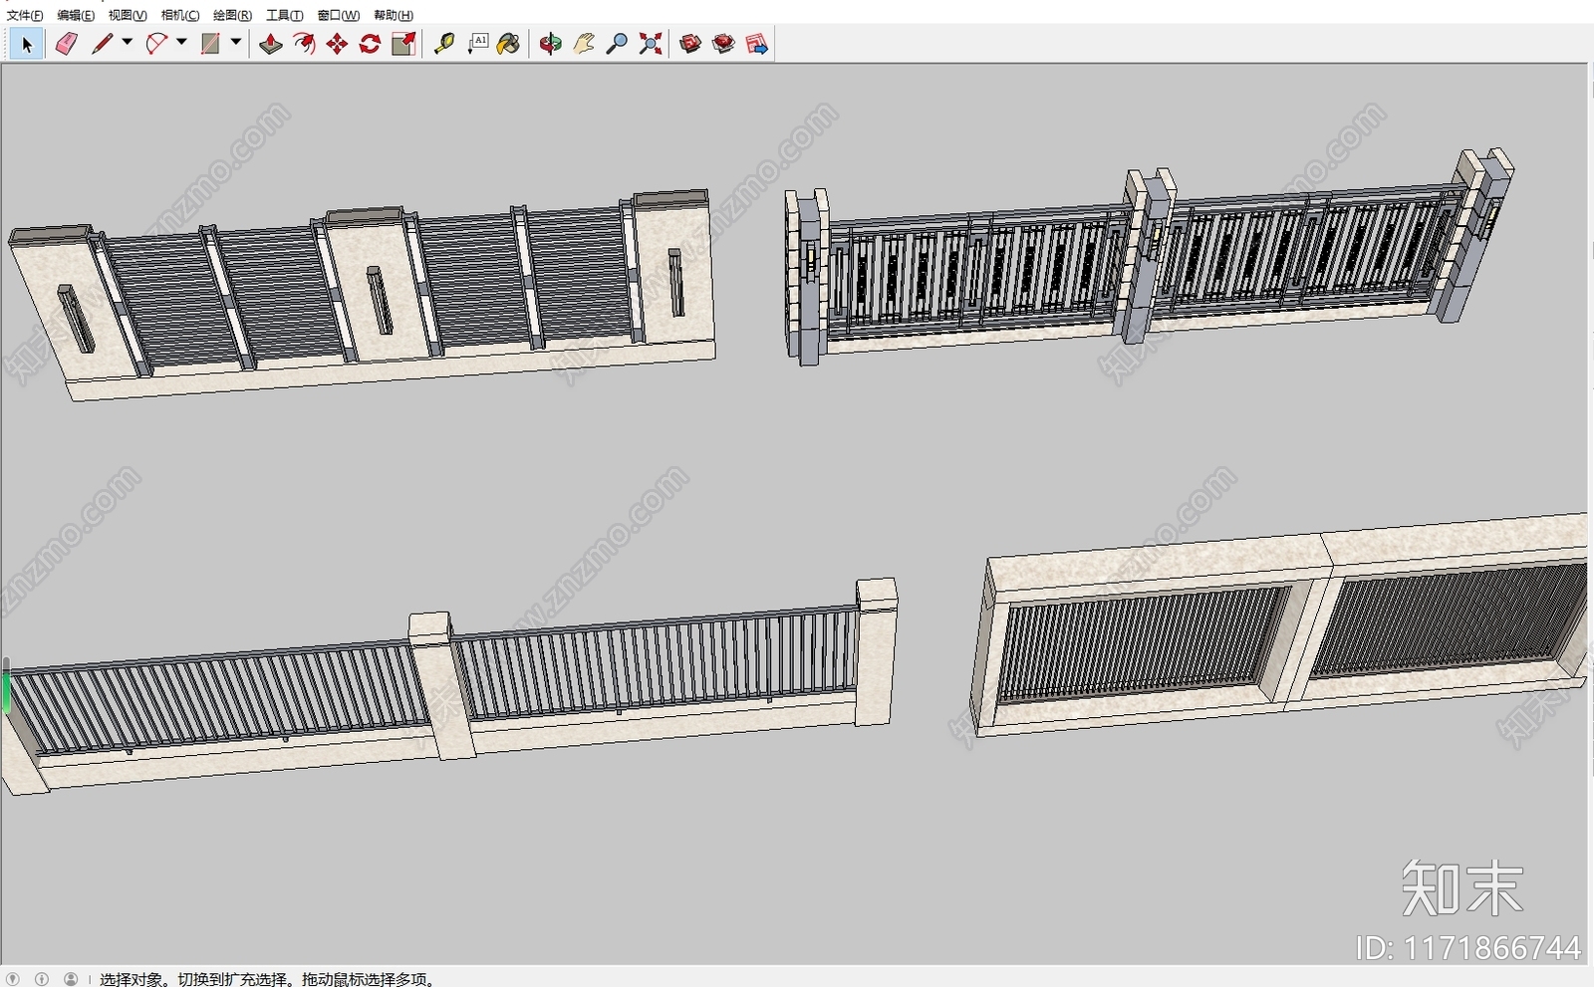Open the Extension Warehouse icon
Screen dimensions: 1594x987
[x=723, y=44]
